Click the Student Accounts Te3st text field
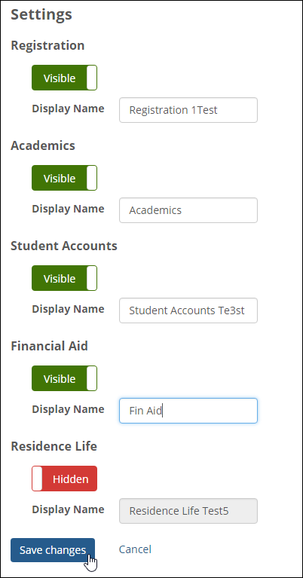Viewport: 303px width, 578px height. click(x=188, y=310)
